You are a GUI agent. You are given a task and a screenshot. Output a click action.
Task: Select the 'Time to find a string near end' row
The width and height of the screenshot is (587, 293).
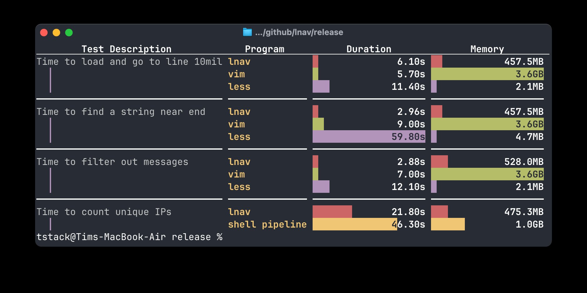pos(121,112)
